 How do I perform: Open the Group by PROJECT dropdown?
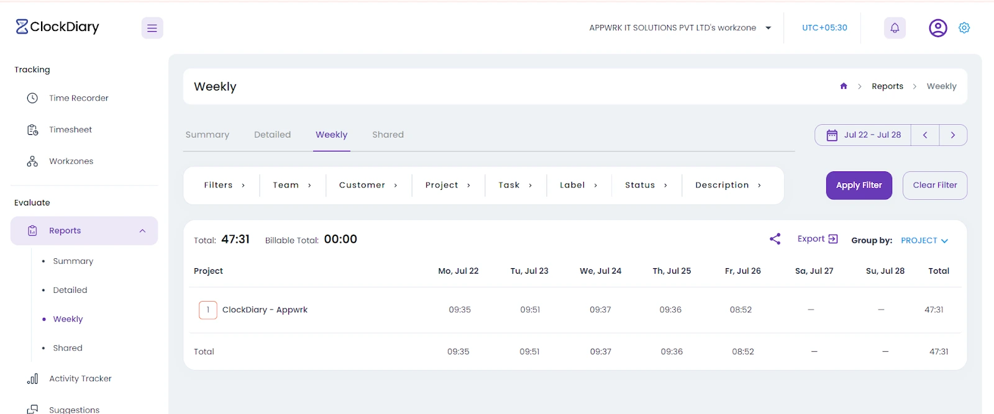point(924,241)
